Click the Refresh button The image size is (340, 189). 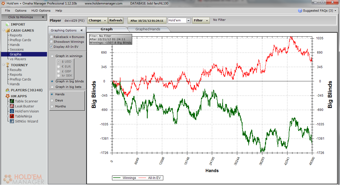[116, 20]
